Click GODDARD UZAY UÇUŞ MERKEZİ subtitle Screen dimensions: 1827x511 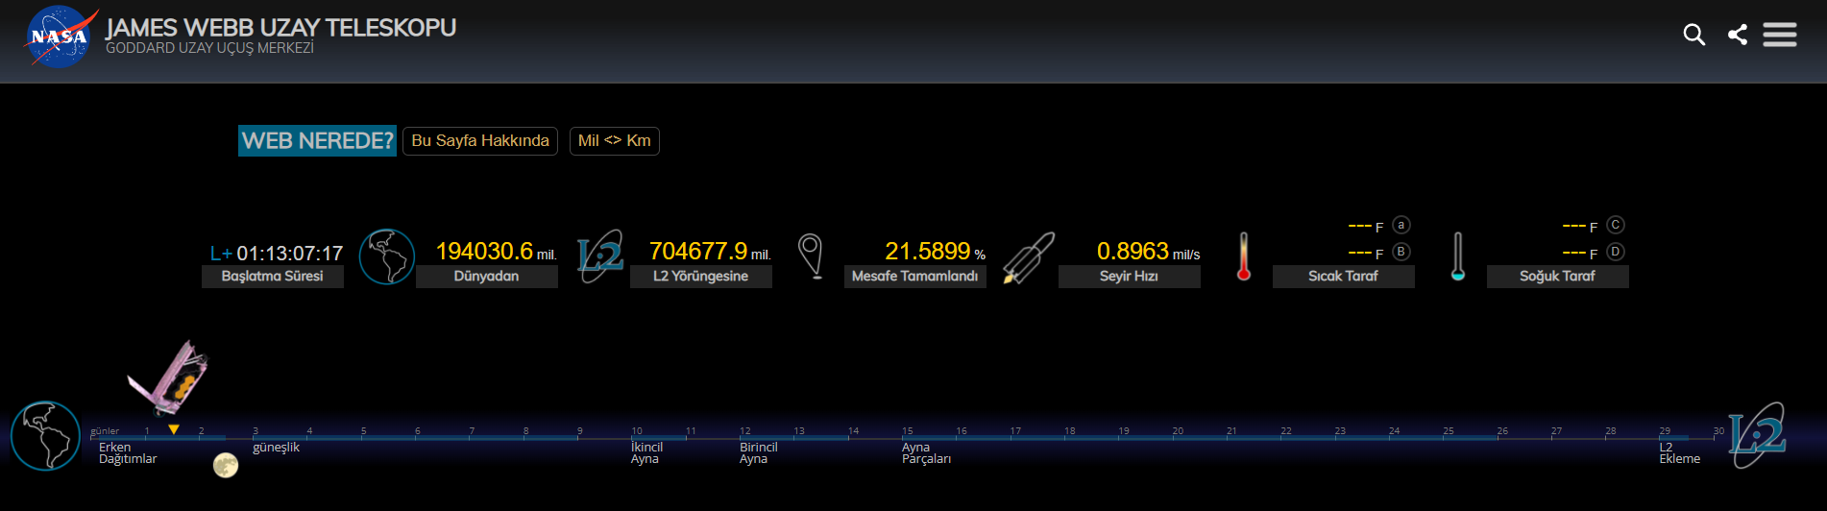(x=209, y=48)
